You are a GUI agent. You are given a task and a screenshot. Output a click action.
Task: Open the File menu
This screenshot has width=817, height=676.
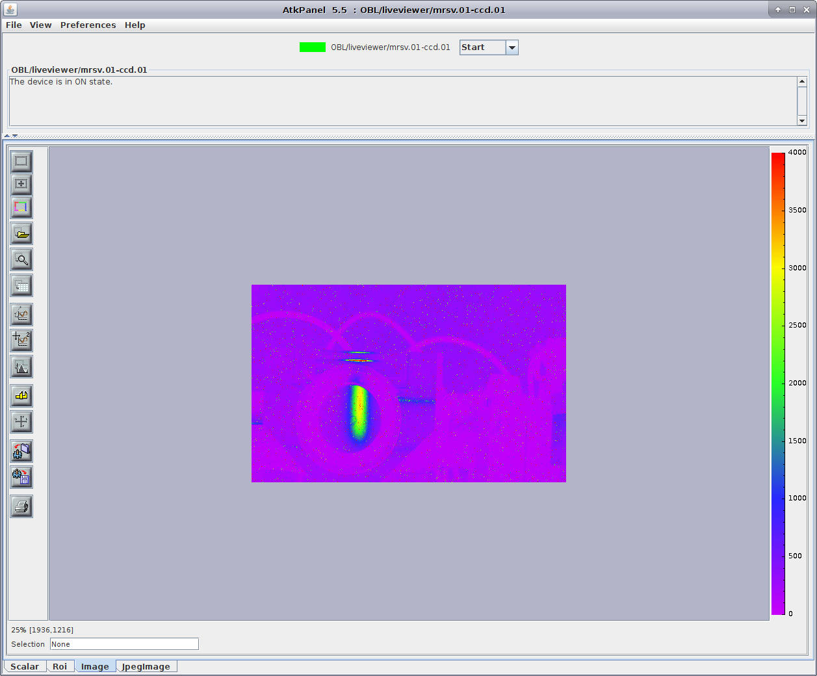(x=14, y=25)
